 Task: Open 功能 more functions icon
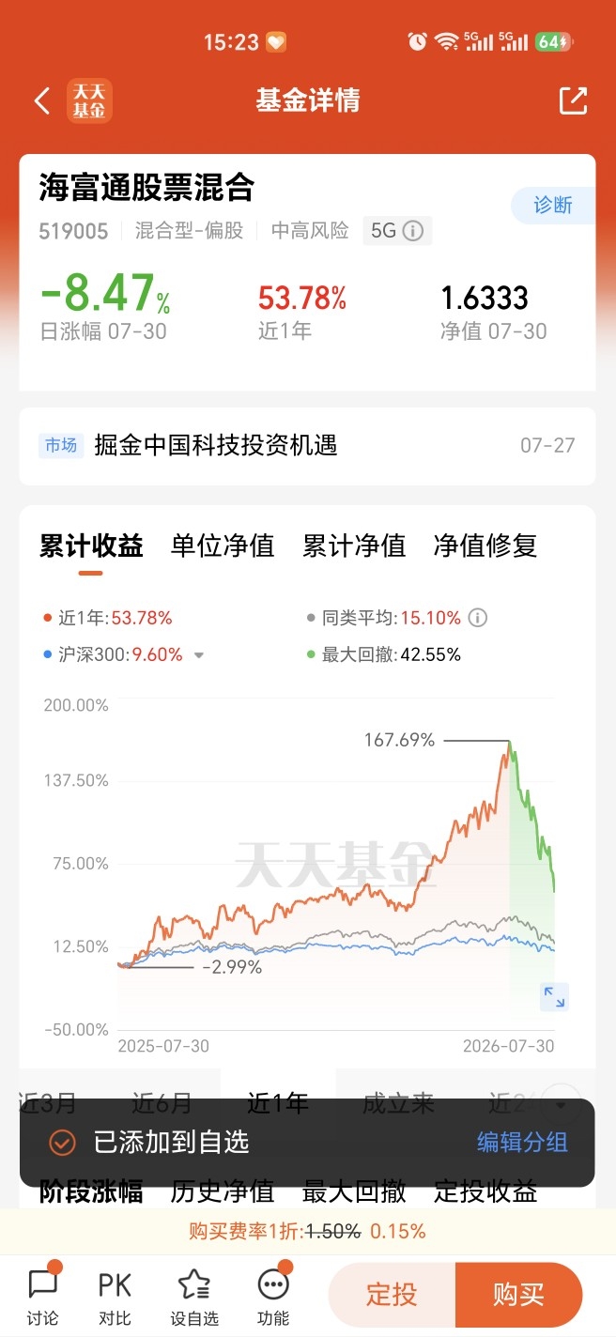click(273, 1296)
